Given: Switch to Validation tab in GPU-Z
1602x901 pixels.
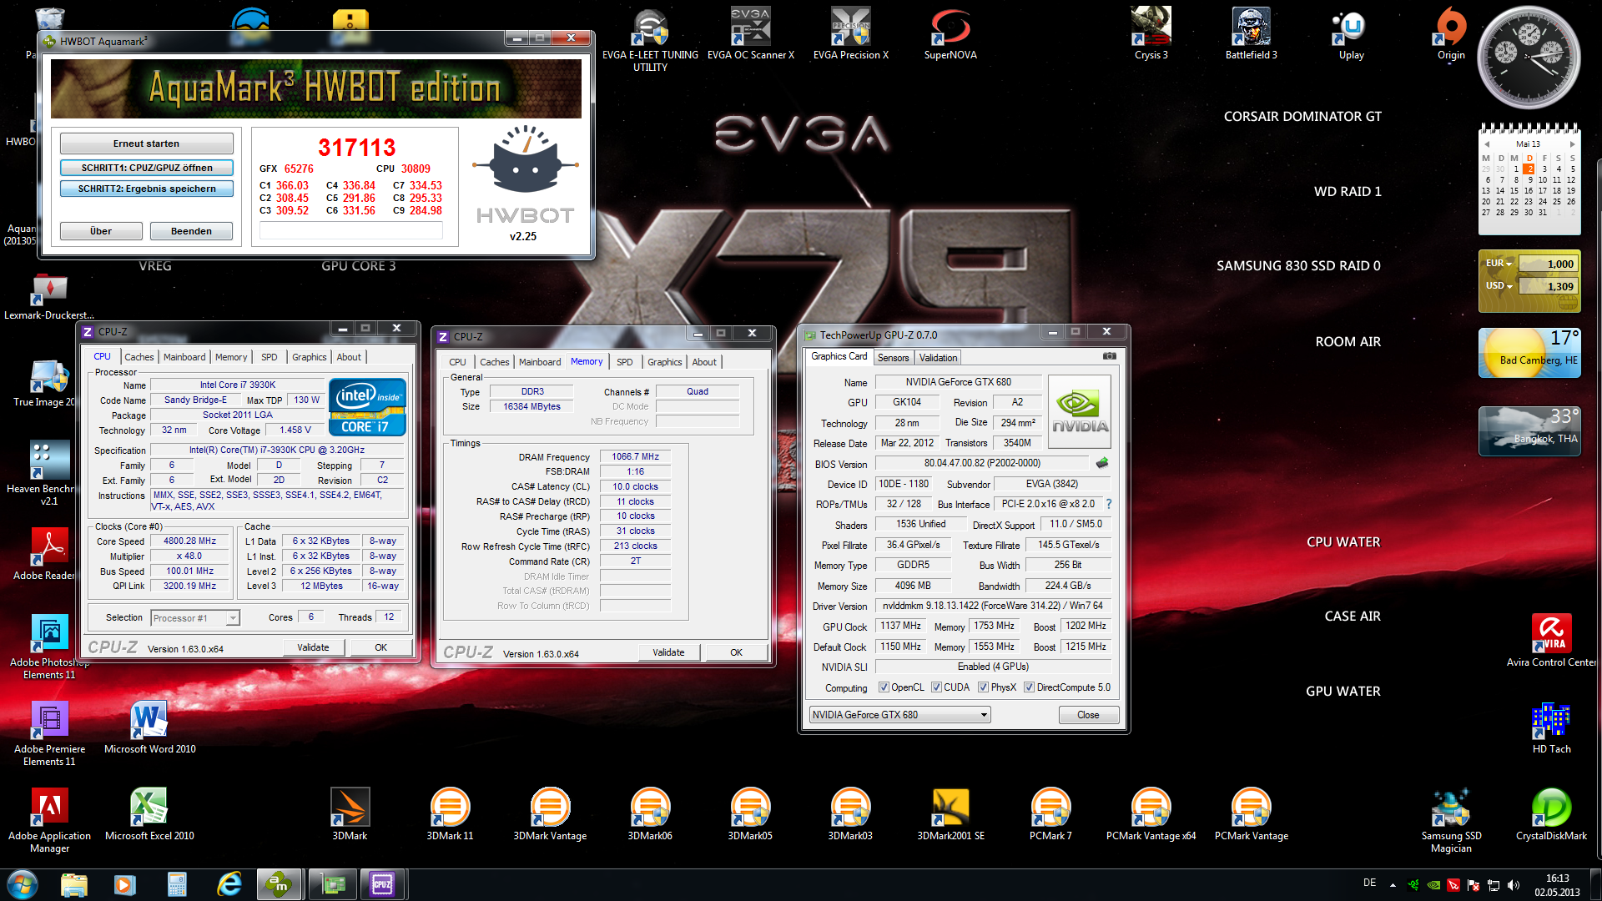Looking at the screenshot, I should click(939, 358).
